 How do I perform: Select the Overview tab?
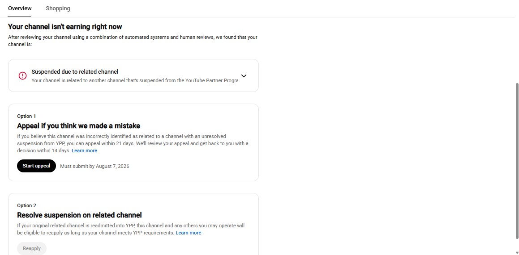pyautogui.click(x=20, y=8)
